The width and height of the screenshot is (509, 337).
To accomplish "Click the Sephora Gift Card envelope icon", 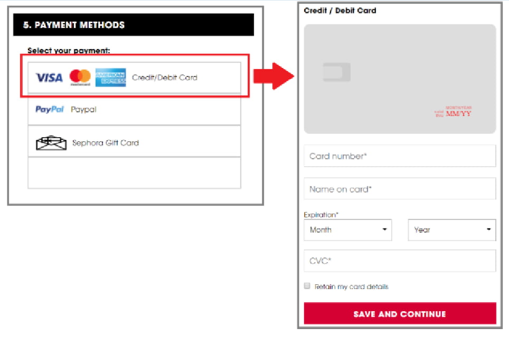I will 50,141.
